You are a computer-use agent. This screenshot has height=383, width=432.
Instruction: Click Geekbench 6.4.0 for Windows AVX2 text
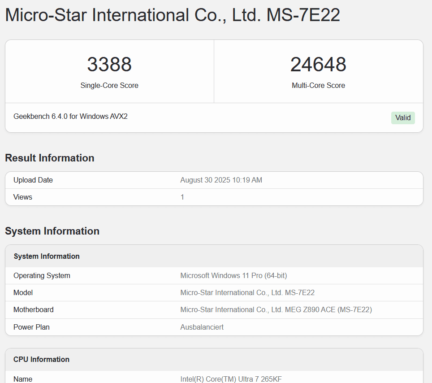[x=70, y=116]
